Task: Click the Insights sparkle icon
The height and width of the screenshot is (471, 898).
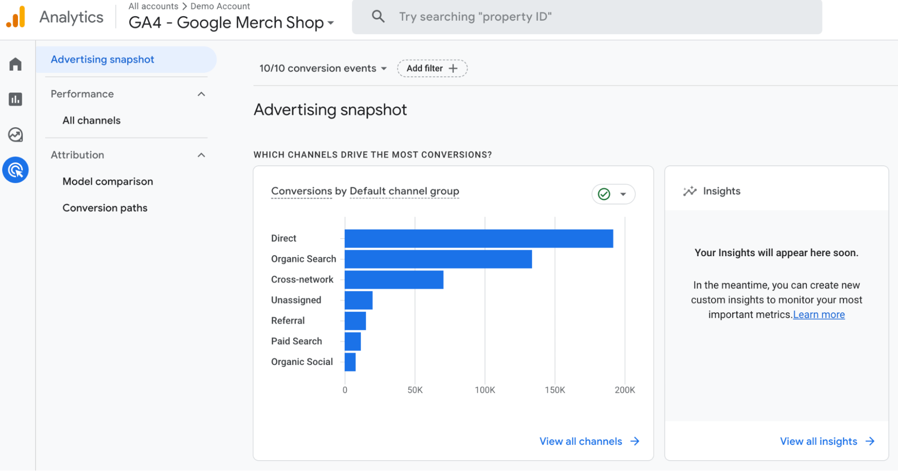Action: point(690,191)
